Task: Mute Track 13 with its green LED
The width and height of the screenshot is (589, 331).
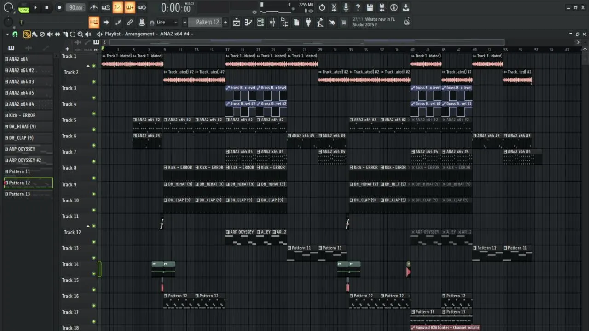Action: 94,257
